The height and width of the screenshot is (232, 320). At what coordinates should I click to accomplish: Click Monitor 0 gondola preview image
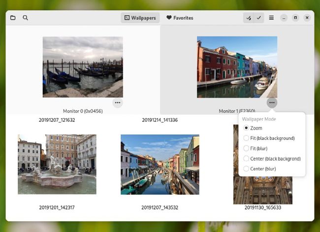click(x=83, y=67)
